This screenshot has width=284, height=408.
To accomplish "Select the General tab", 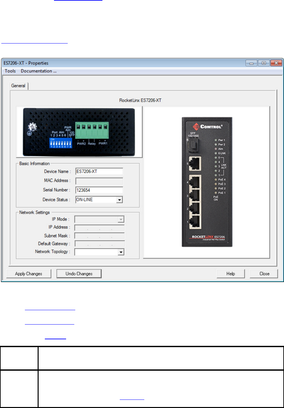I will coord(18,86).
